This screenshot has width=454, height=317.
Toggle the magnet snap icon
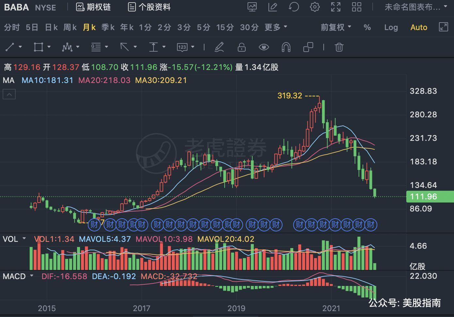point(286,47)
